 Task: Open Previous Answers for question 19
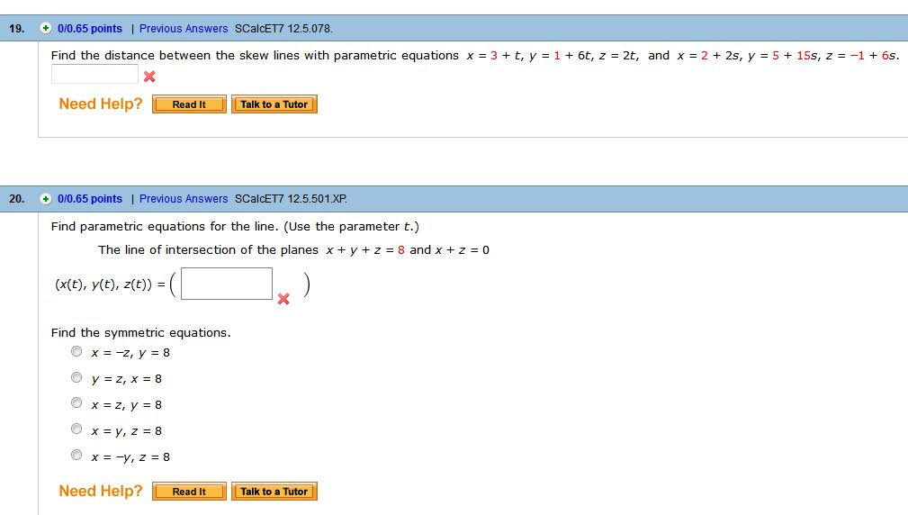[x=184, y=29]
